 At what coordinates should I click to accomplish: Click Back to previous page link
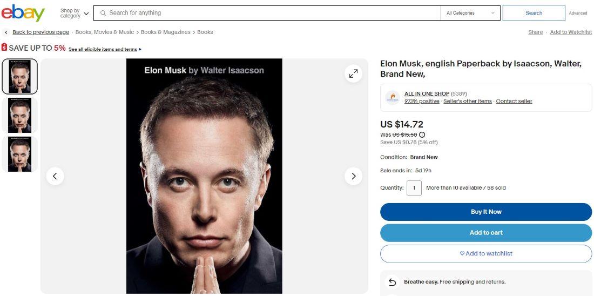[x=40, y=32]
